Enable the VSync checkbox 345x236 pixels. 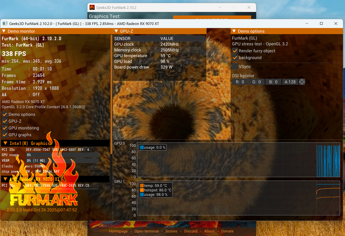(235, 66)
